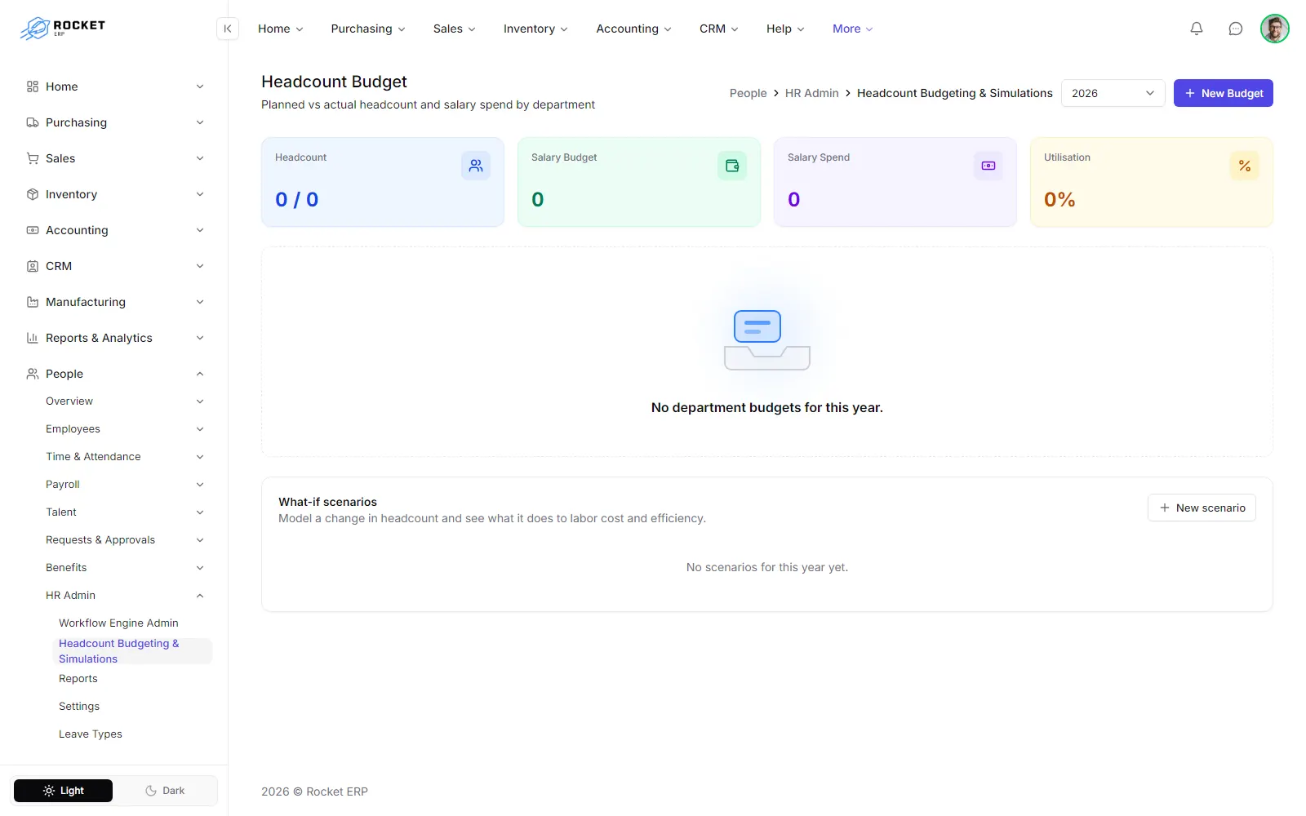The image size is (1306, 816).
Task: Click the Accounting icon in sidebar
Action: point(33,230)
